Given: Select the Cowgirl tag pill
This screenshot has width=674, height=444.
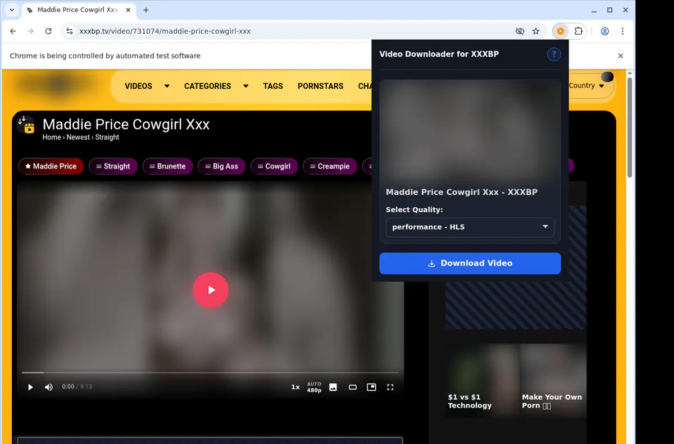Looking at the screenshot, I should pos(274,166).
